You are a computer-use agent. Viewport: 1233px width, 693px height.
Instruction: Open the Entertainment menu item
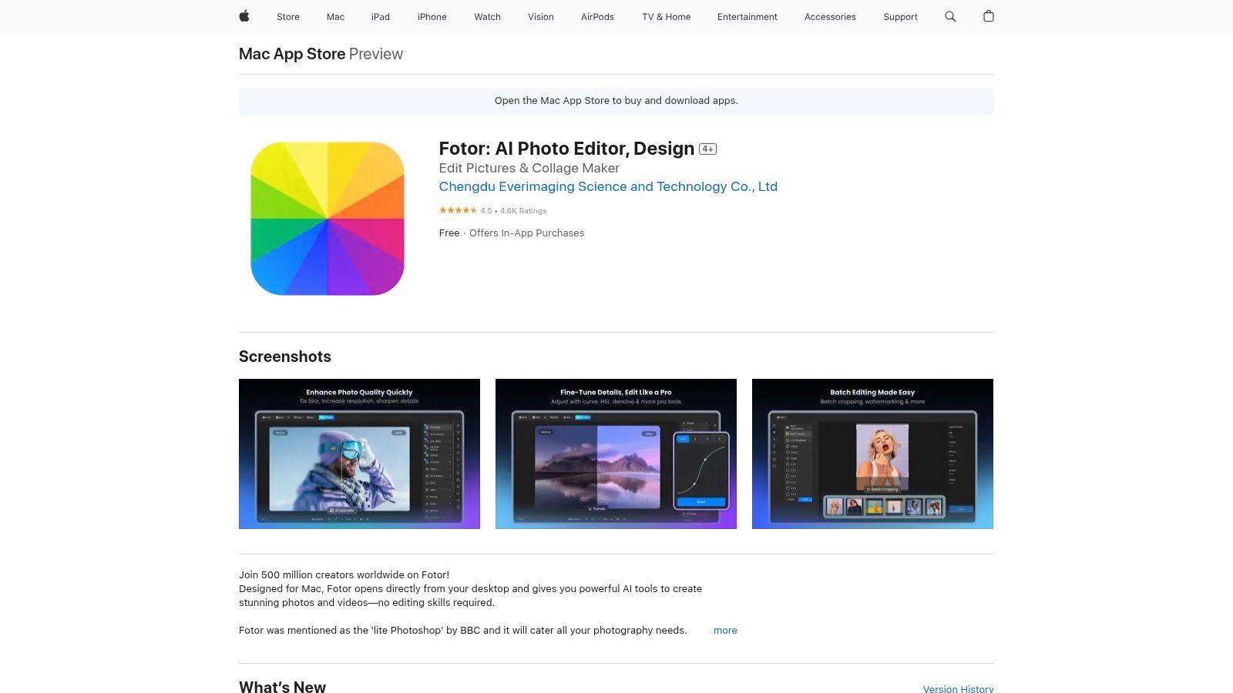tap(748, 17)
